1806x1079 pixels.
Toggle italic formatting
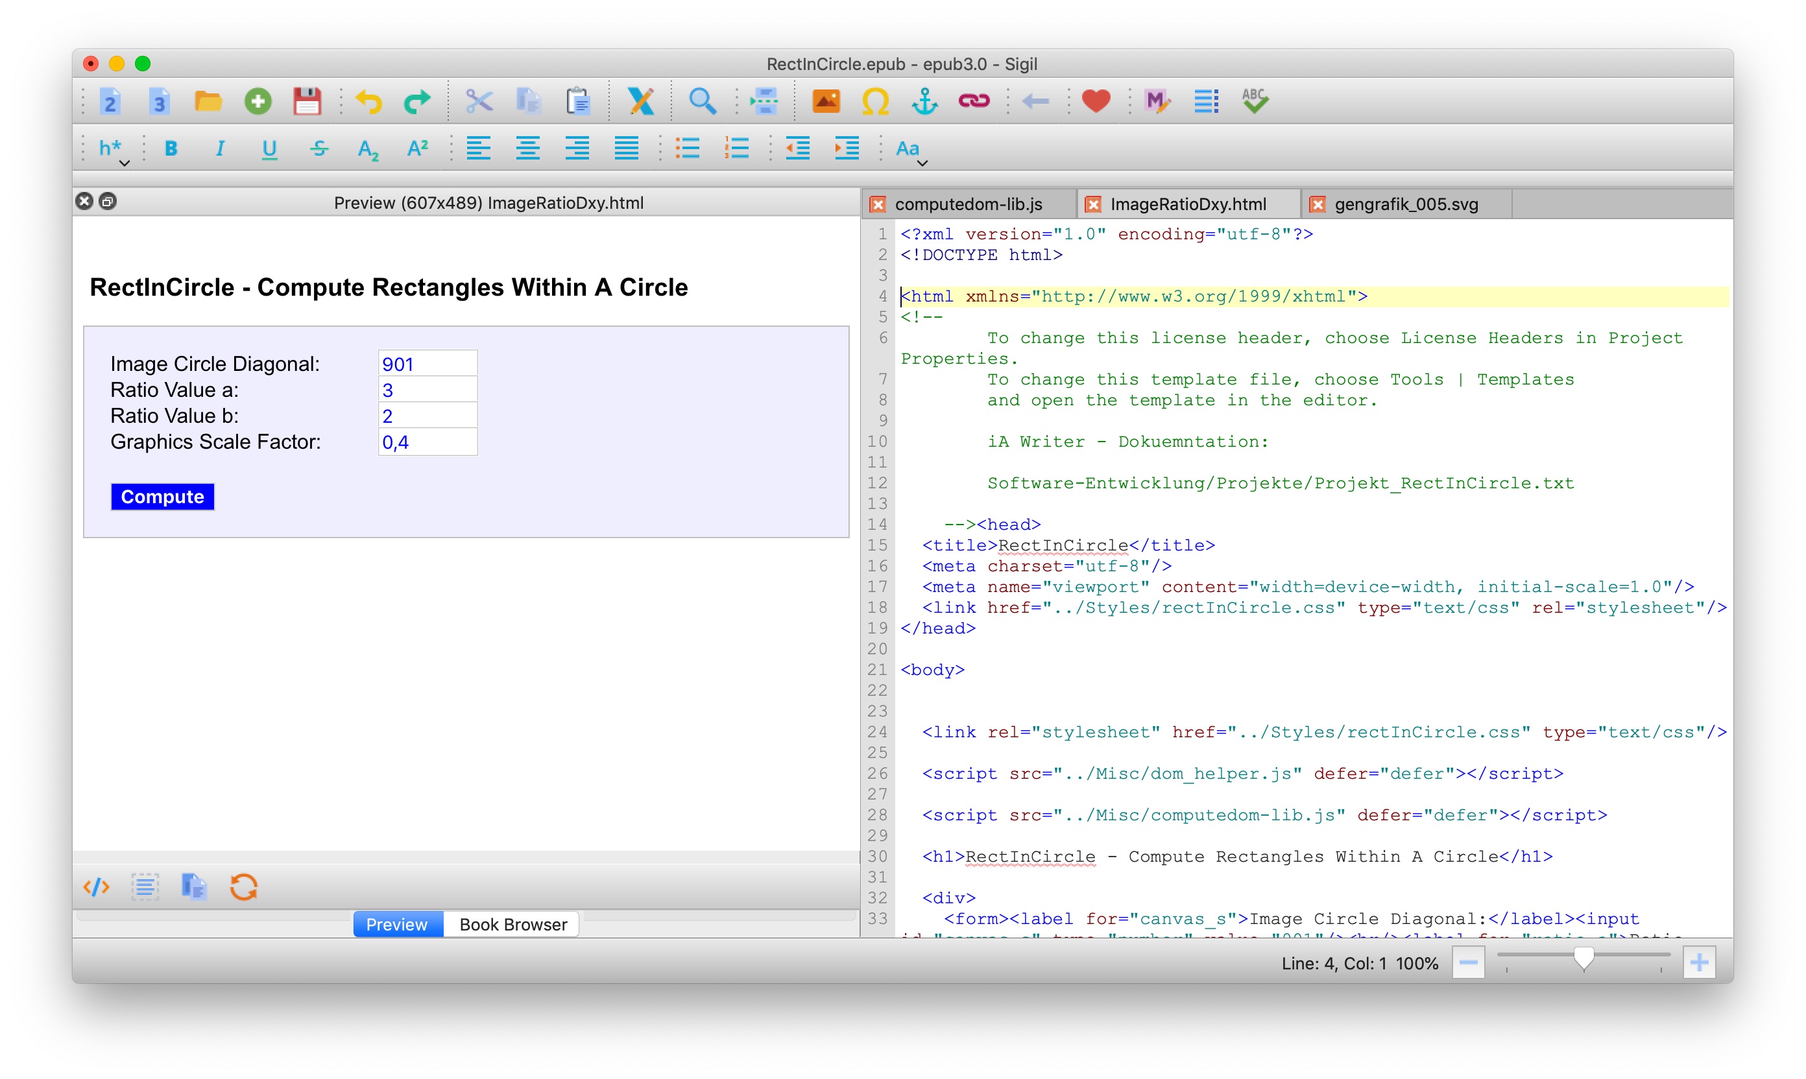click(220, 148)
